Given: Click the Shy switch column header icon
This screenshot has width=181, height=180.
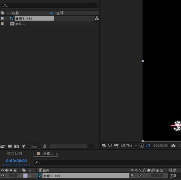Looking at the screenshot, I should coord(132,170).
